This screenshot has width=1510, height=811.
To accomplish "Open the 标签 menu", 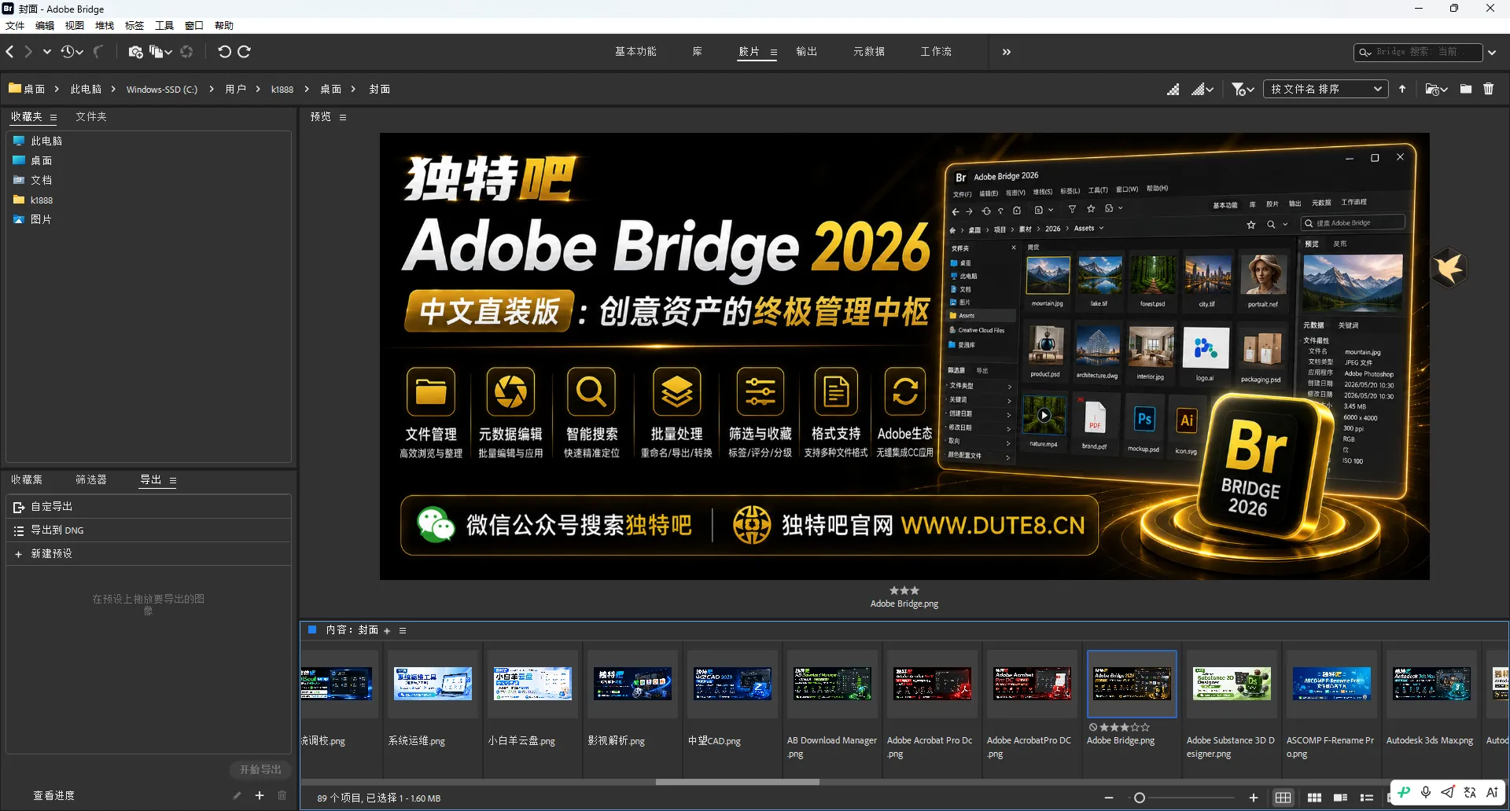I will 134,25.
